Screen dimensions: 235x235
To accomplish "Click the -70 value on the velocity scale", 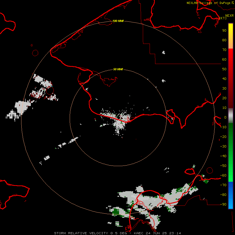I will [x=223, y=185].
